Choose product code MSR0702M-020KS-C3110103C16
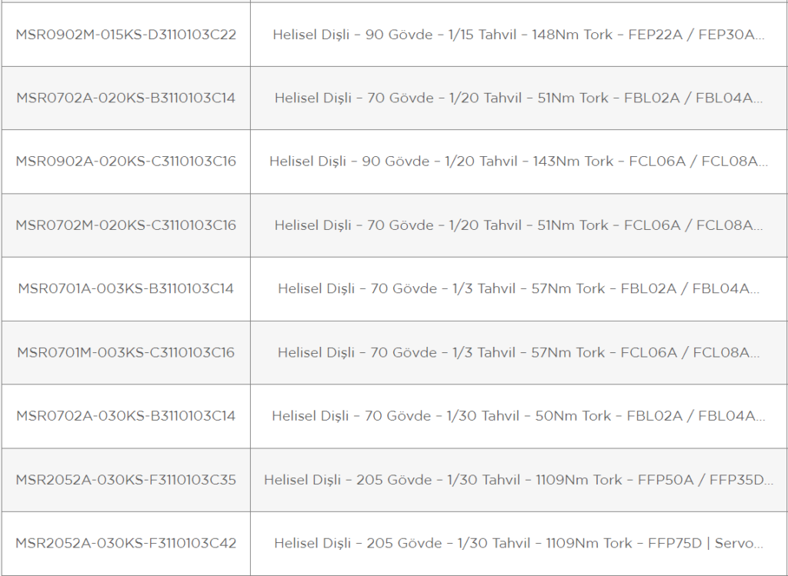The width and height of the screenshot is (788, 576). pyautogui.click(x=125, y=225)
